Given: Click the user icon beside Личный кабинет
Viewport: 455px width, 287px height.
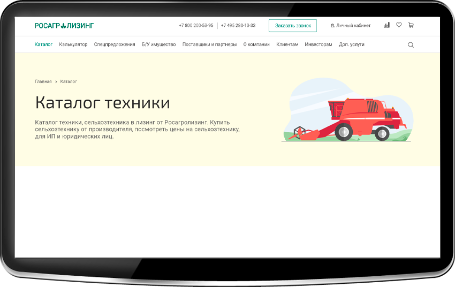Looking at the screenshot, I should [332, 26].
